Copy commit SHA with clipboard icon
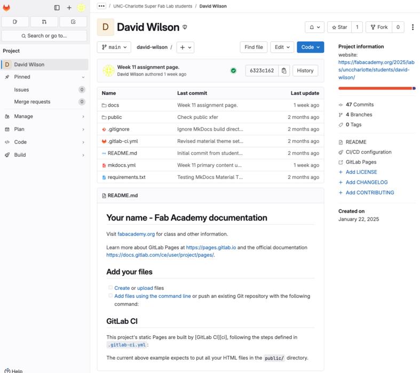420x373 pixels. [x=284, y=70]
